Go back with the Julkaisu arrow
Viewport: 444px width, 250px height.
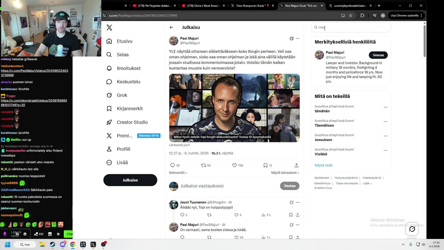(171, 27)
